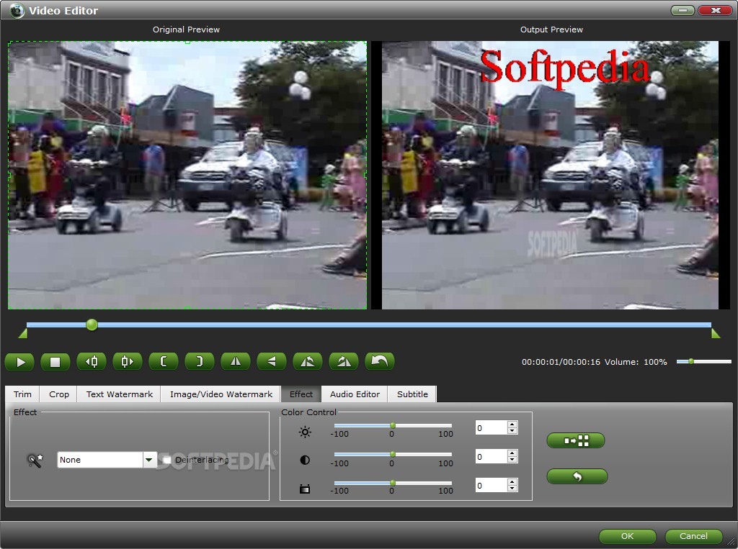This screenshot has width=738, height=549.
Task: Click the Original Preview video frame
Action: click(187, 175)
